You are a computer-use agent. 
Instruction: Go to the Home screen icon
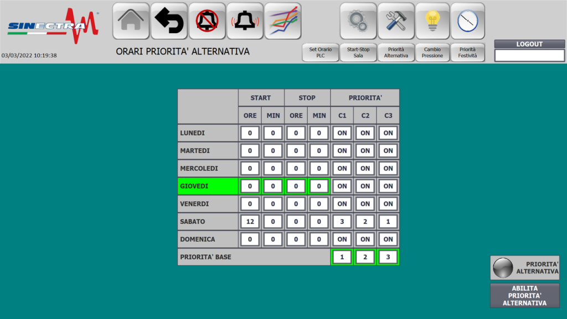pyautogui.click(x=131, y=21)
